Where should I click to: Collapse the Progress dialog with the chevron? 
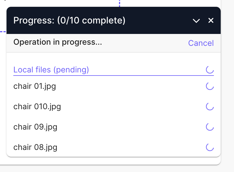[x=196, y=20]
